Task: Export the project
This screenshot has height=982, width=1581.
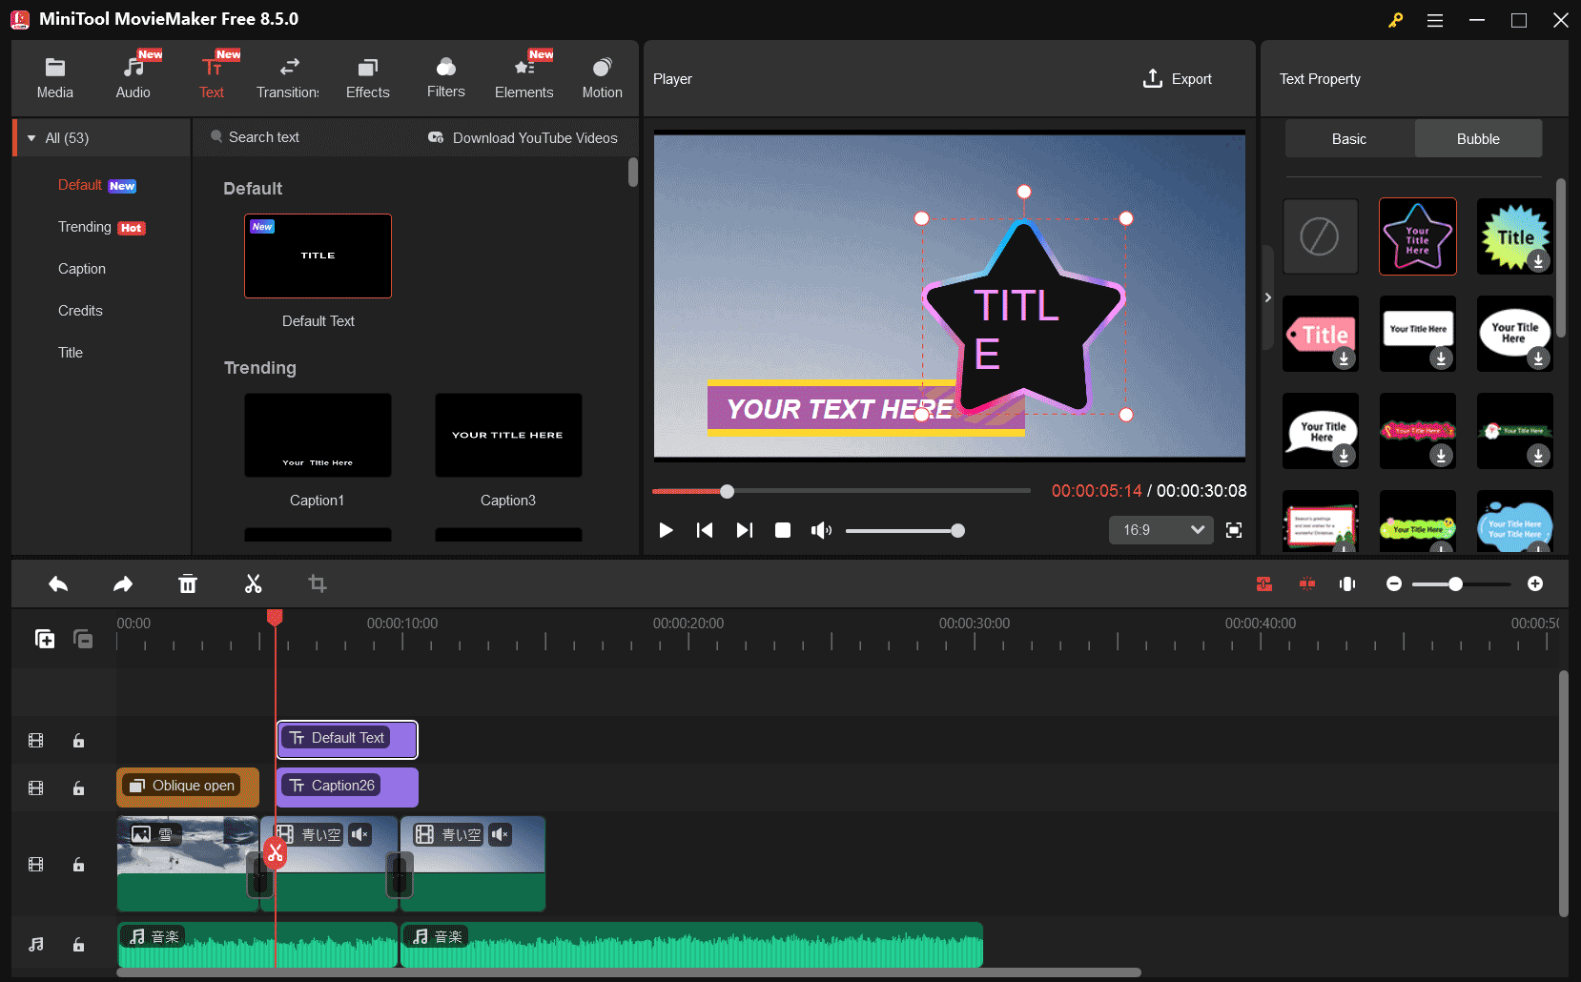Action: (1177, 78)
